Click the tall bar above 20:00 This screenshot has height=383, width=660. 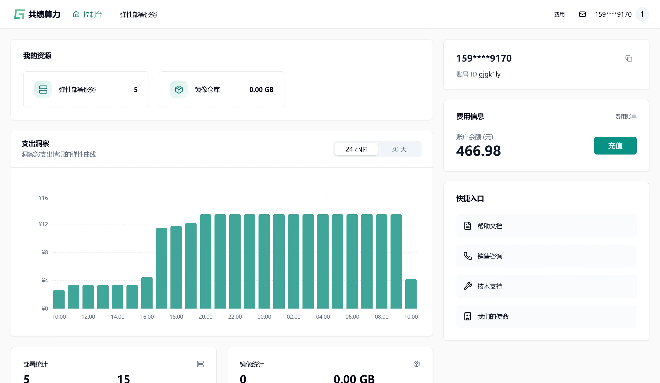(x=205, y=261)
